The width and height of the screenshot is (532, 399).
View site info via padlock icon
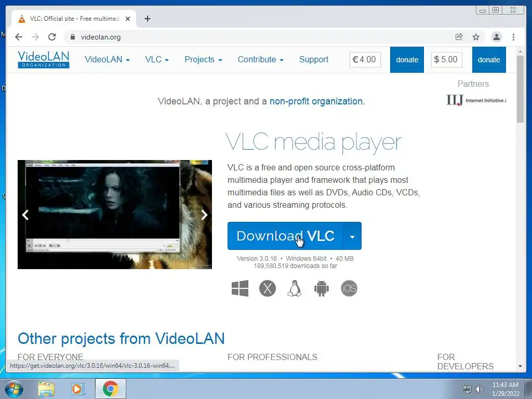coord(73,37)
